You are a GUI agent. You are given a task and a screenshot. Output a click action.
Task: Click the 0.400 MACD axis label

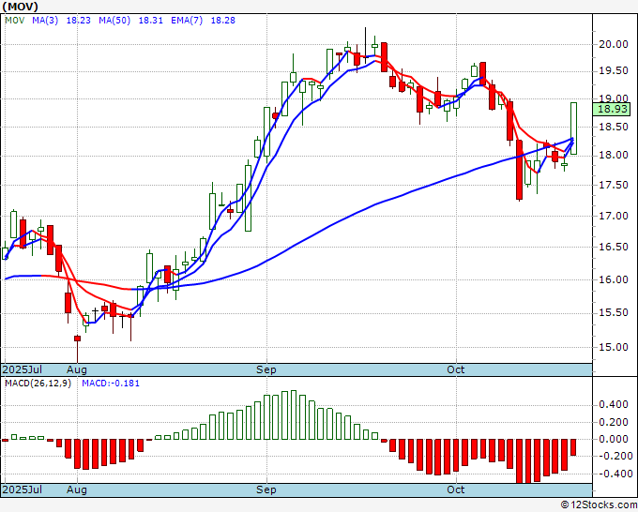tap(614, 405)
